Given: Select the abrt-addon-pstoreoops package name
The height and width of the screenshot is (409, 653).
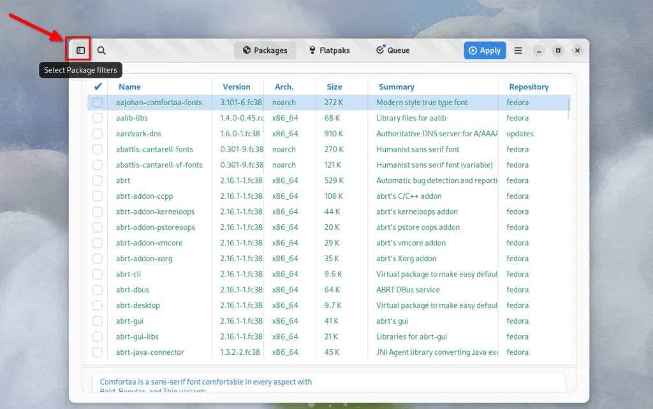Looking at the screenshot, I should click(x=156, y=227).
